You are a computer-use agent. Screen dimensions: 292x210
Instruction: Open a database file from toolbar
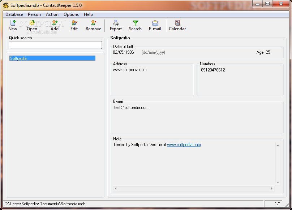coord(32,25)
